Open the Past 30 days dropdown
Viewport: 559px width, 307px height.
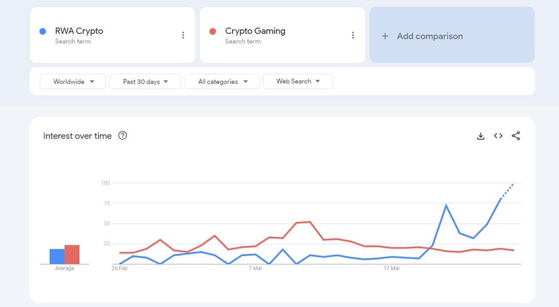click(145, 82)
